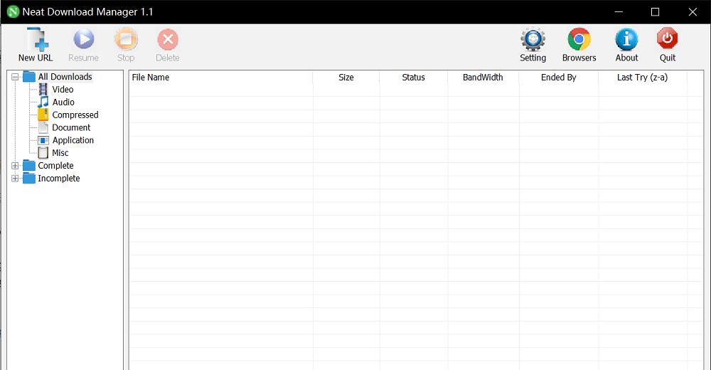This screenshot has height=370, width=711.
Task: Click the Quit power icon
Action: tap(668, 39)
